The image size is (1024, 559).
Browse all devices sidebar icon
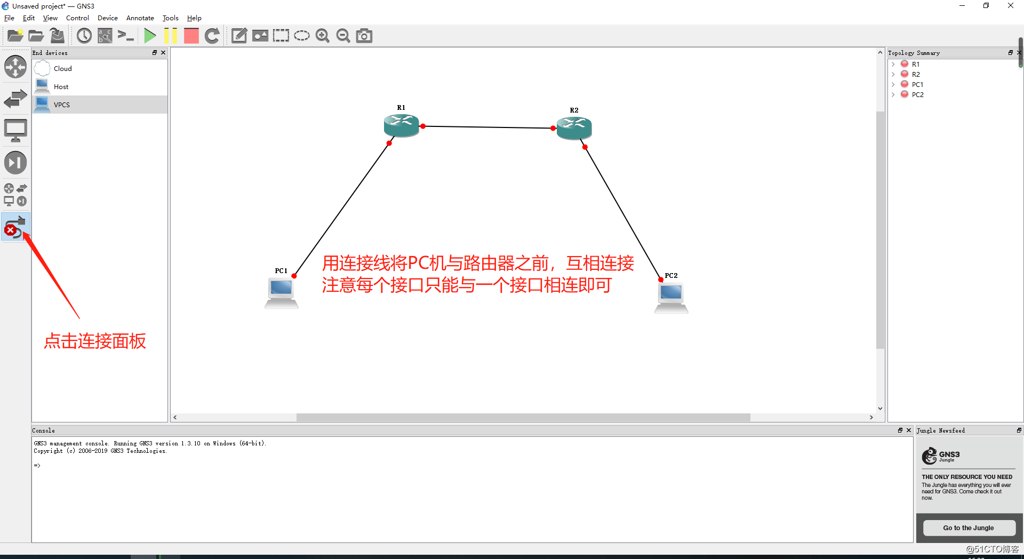coord(15,195)
